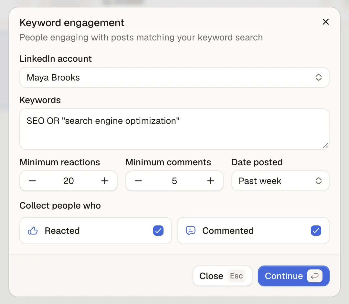
Task: Click the Keywords text area resize handle
Action: tap(325, 146)
